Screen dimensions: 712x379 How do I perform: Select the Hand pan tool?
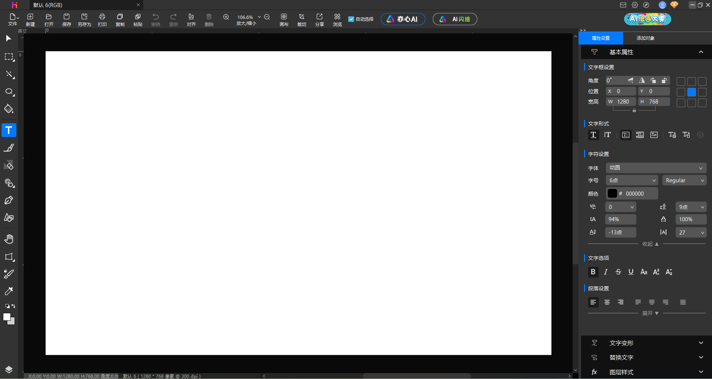click(9, 239)
